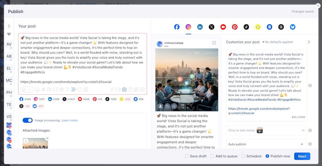Switch to the Instagram preview tab
The width and height of the screenshot is (322, 166).
[x=188, y=27]
